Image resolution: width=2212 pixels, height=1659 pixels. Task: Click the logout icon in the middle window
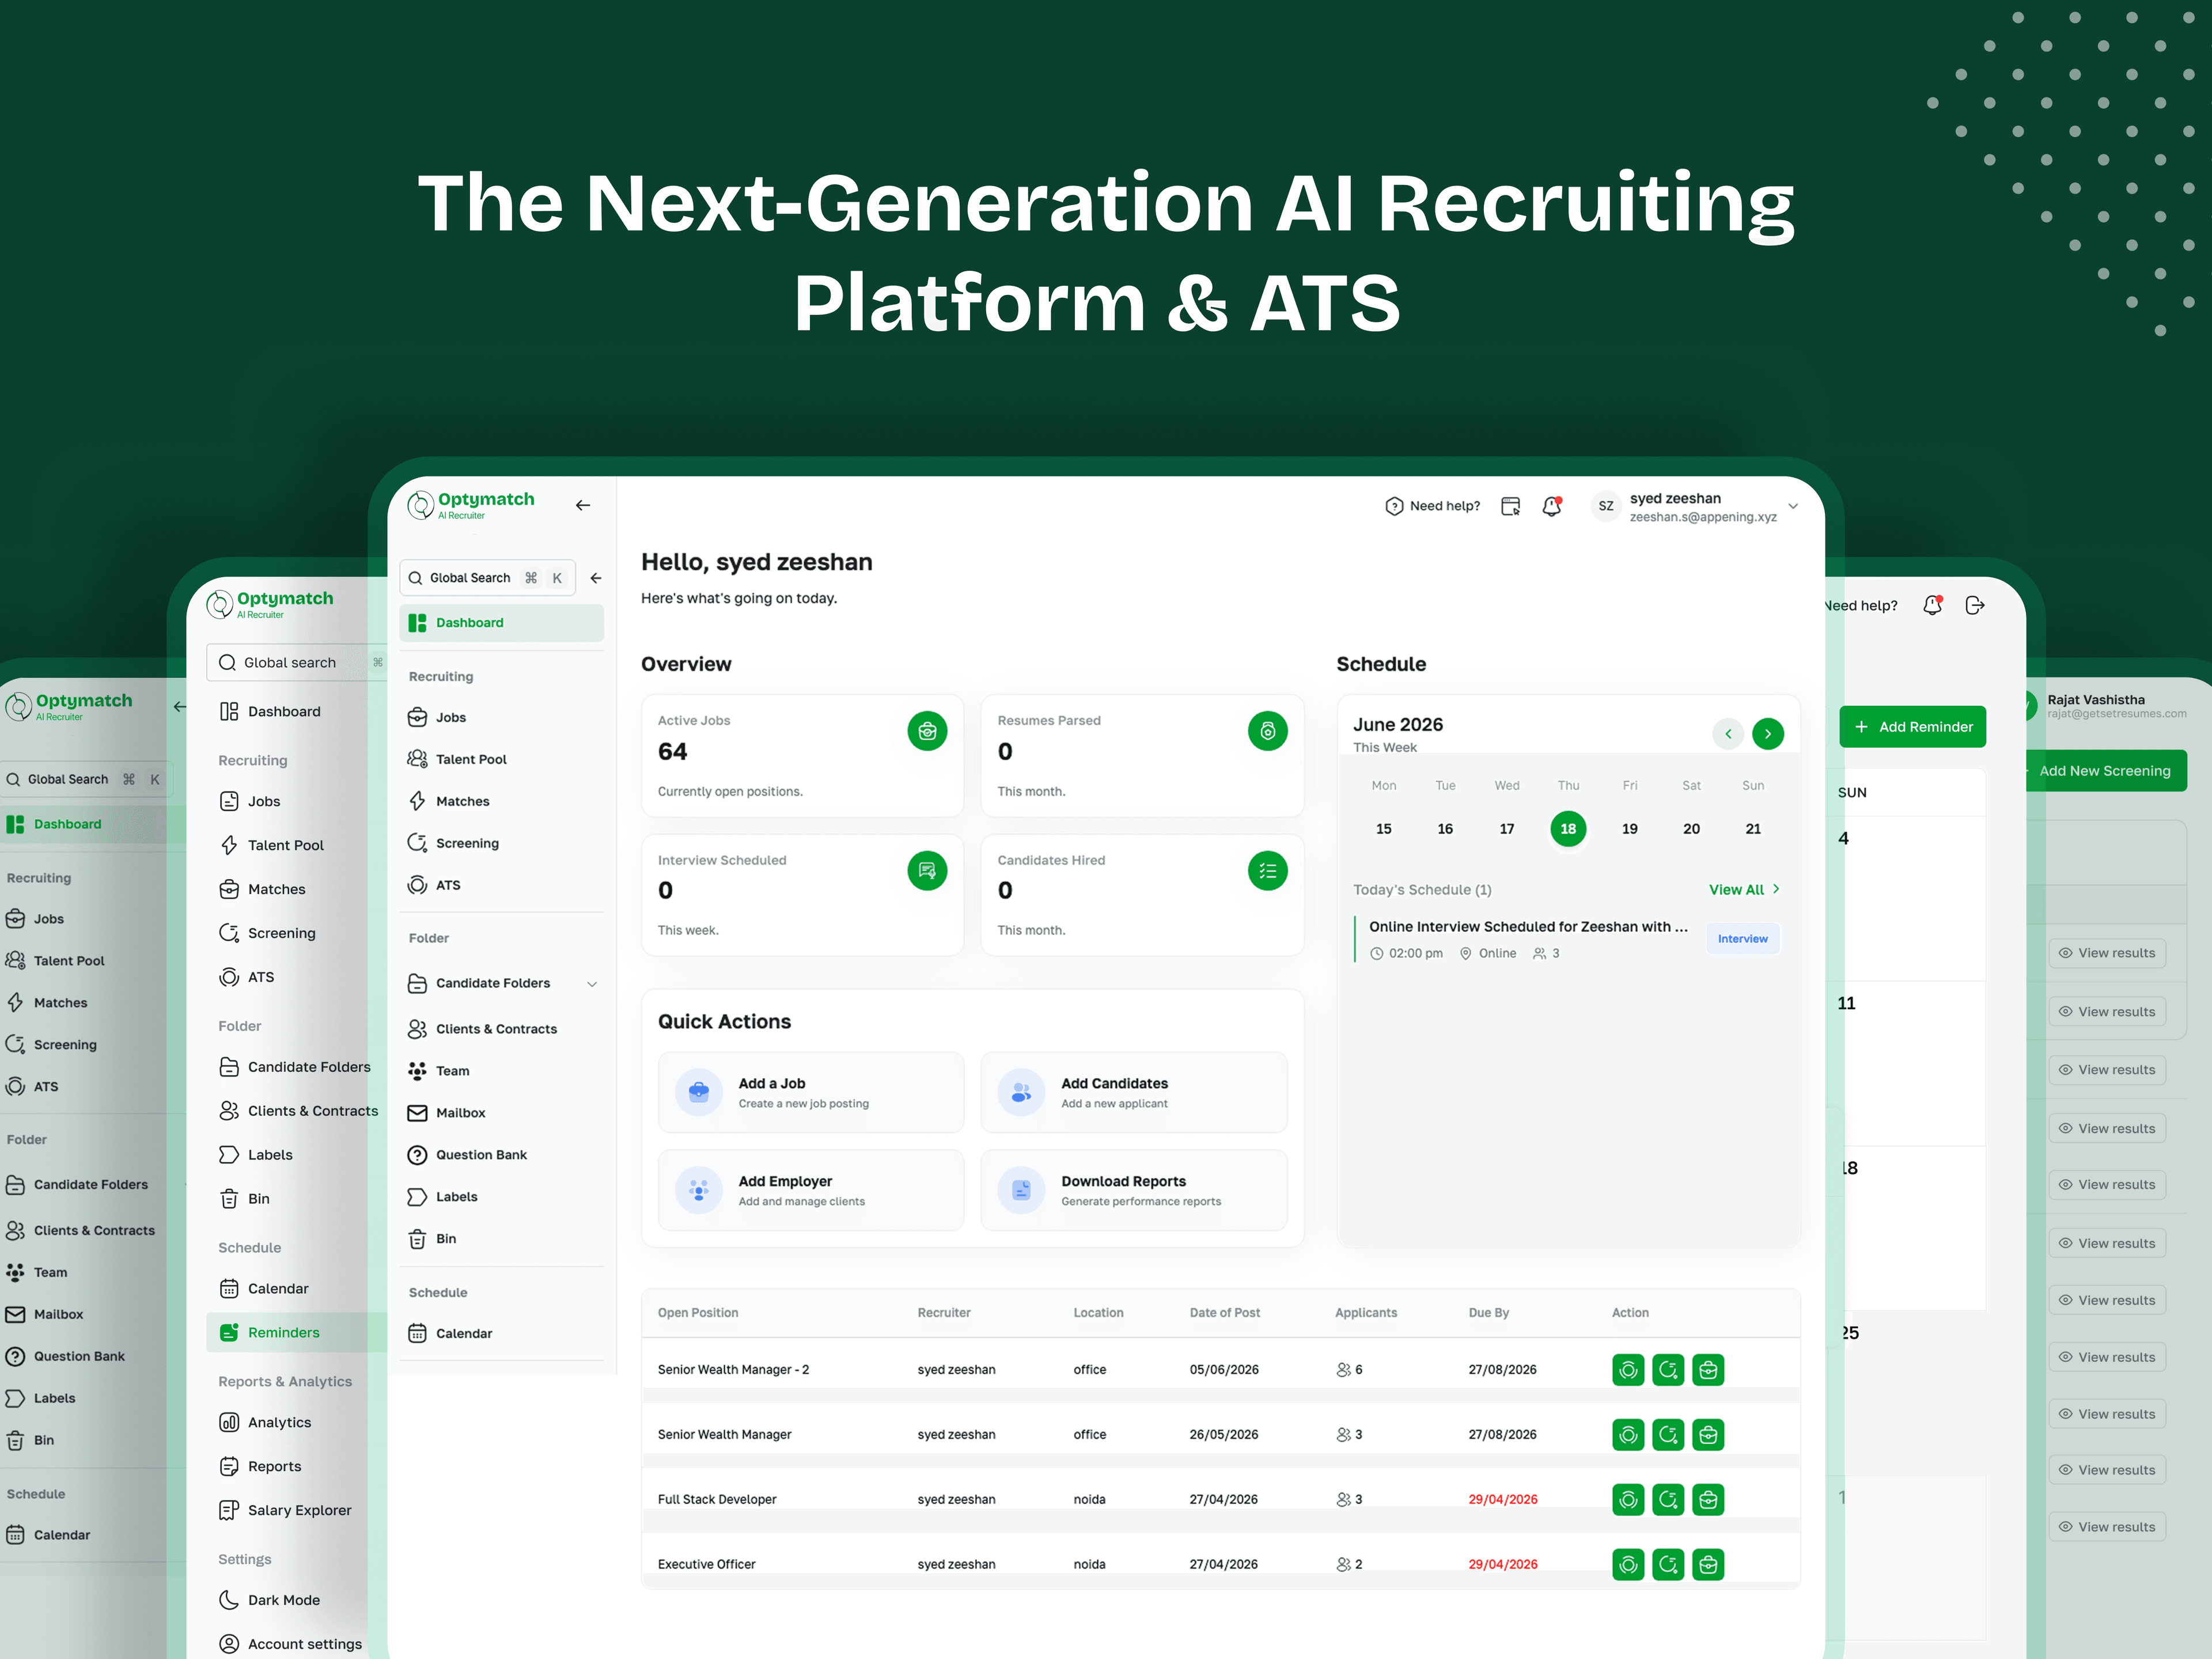click(1975, 605)
